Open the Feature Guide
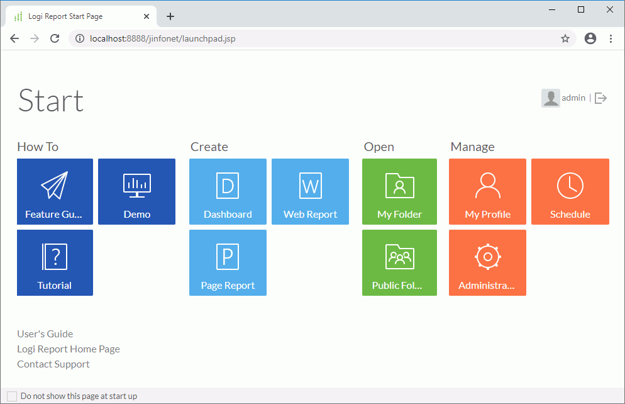Screen dimensions: 625x404 pyautogui.click(x=55, y=191)
